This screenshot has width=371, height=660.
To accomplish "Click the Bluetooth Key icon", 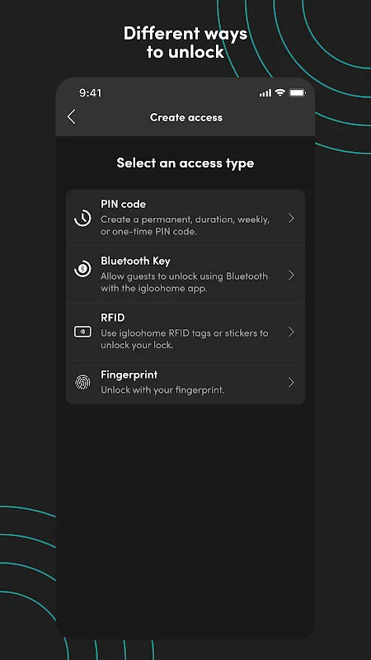I will (82, 269).
